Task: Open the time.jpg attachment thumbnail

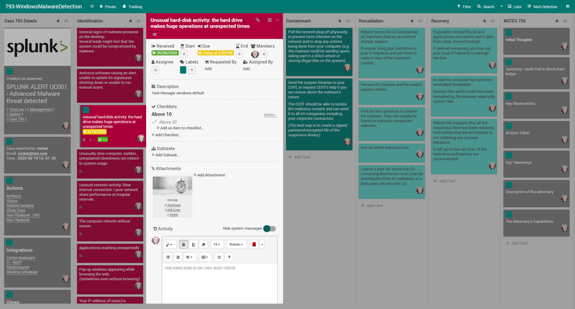Action: click(x=172, y=186)
